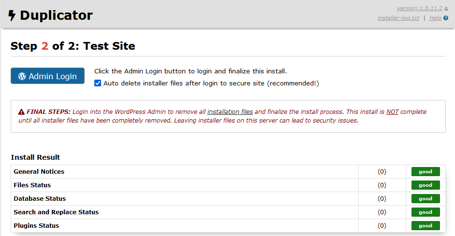Expand the Files Status row

point(32,185)
